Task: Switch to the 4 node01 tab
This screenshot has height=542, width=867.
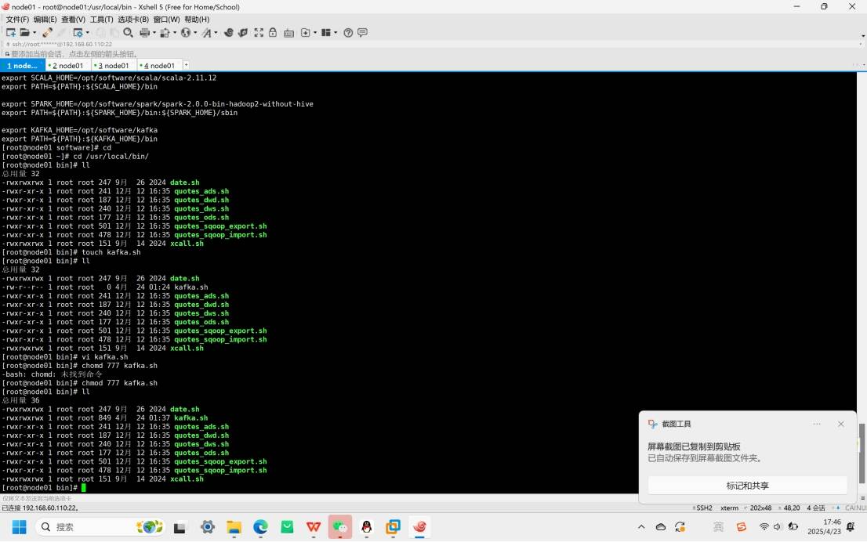Action: (159, 65)
